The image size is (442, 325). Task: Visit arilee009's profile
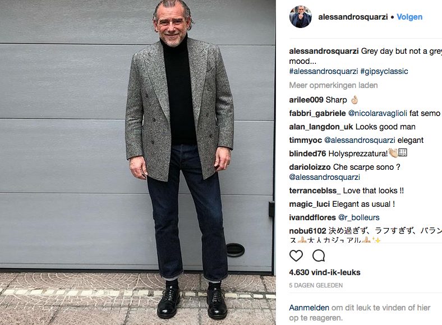click(x=306, y=100)
